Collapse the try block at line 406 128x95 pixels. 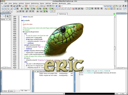[19, 34]
